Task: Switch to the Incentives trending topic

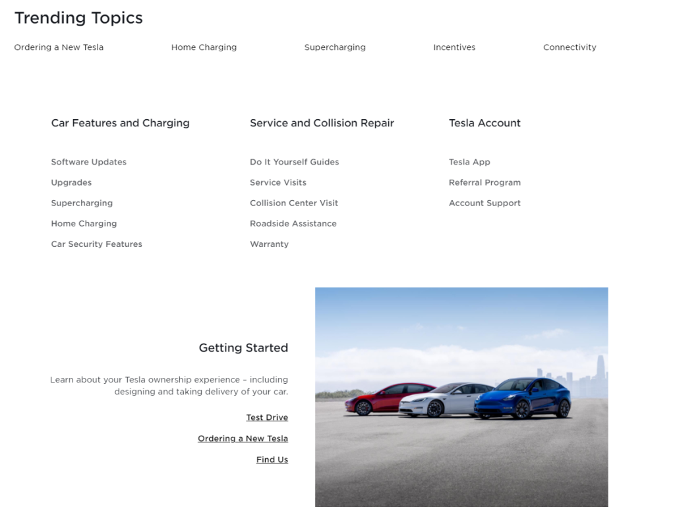Action: (x=454, y=47)
